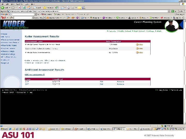Open the Back button history dropdown
The width and height of the screenshot is (186, 139).
pos(10,8)
